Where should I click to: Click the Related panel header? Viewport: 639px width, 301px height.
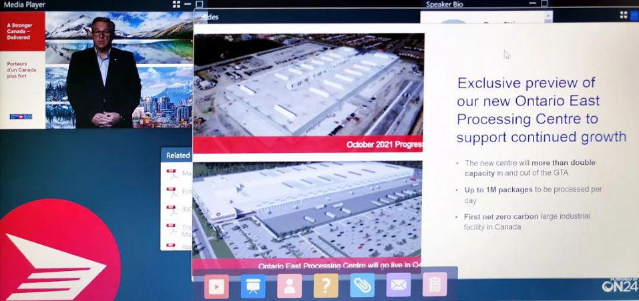tap(177, 156)
